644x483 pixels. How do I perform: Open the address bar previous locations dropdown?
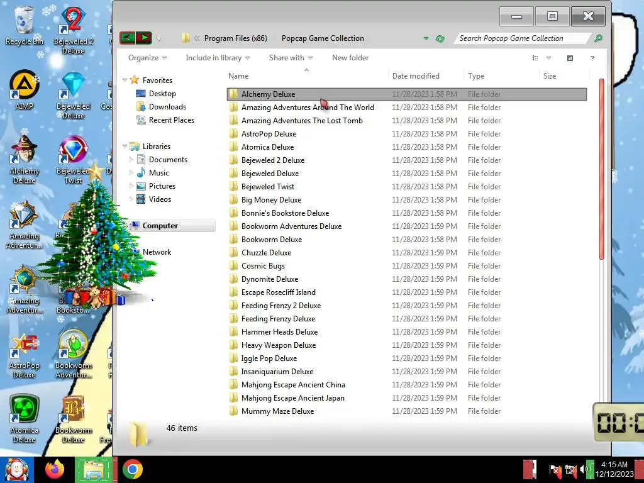point(426,38)
